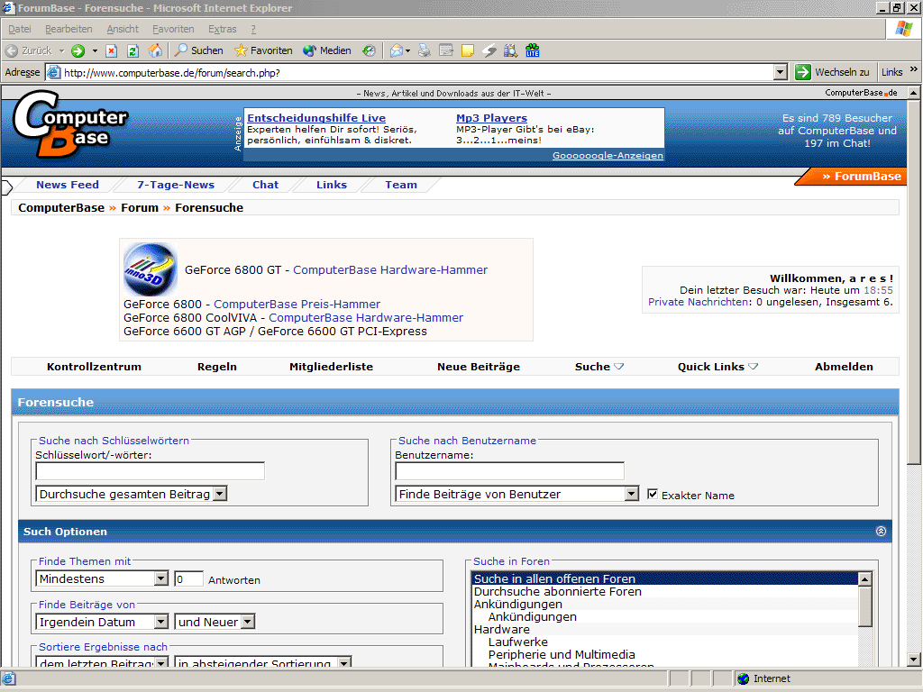The width and height of the screenshot is (923, 692).
Task: Open the Private Nachrichten link
Action: coord(699,302)
